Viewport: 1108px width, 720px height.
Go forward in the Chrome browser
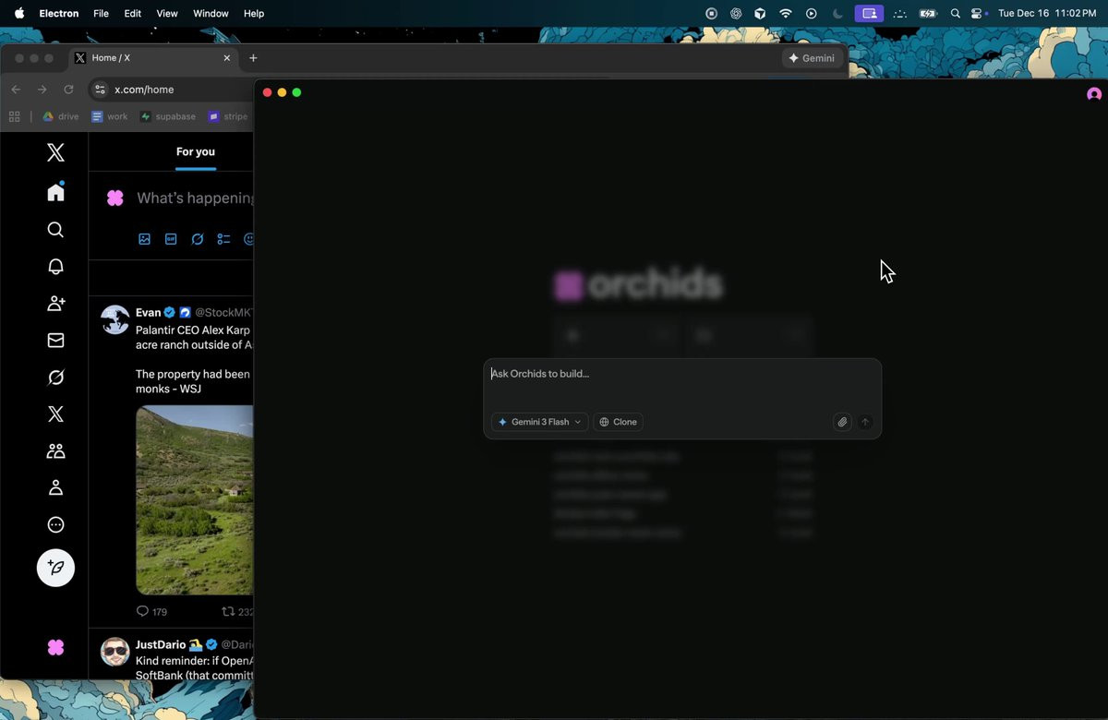(42, 90)
